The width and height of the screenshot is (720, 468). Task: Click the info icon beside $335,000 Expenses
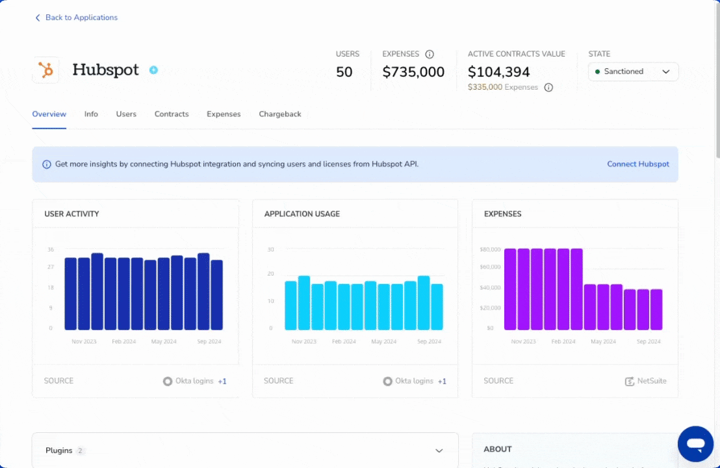coord(548,87)
